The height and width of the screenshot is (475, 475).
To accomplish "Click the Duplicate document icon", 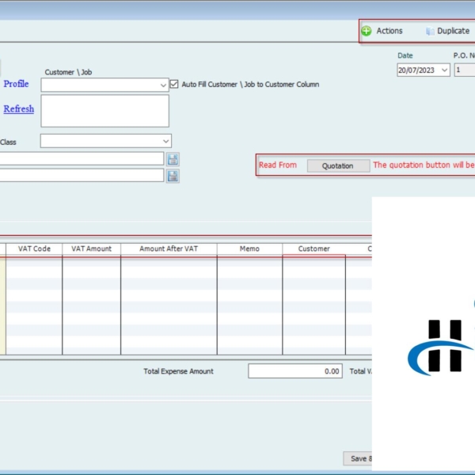I will pos(430,31).
